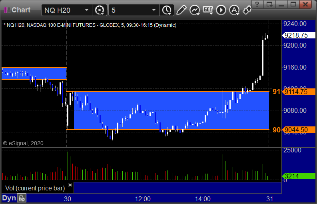Close the Vol study panel
Screen dimensions: 317x204
pyautogui.click(x=70, y=185)
